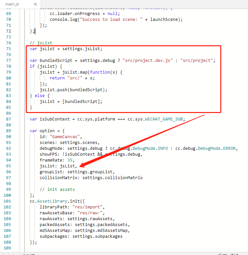Click 'jsList.map(function(x) {' code
The width and height of the screenshot is (248, 255).
[92, 72]
